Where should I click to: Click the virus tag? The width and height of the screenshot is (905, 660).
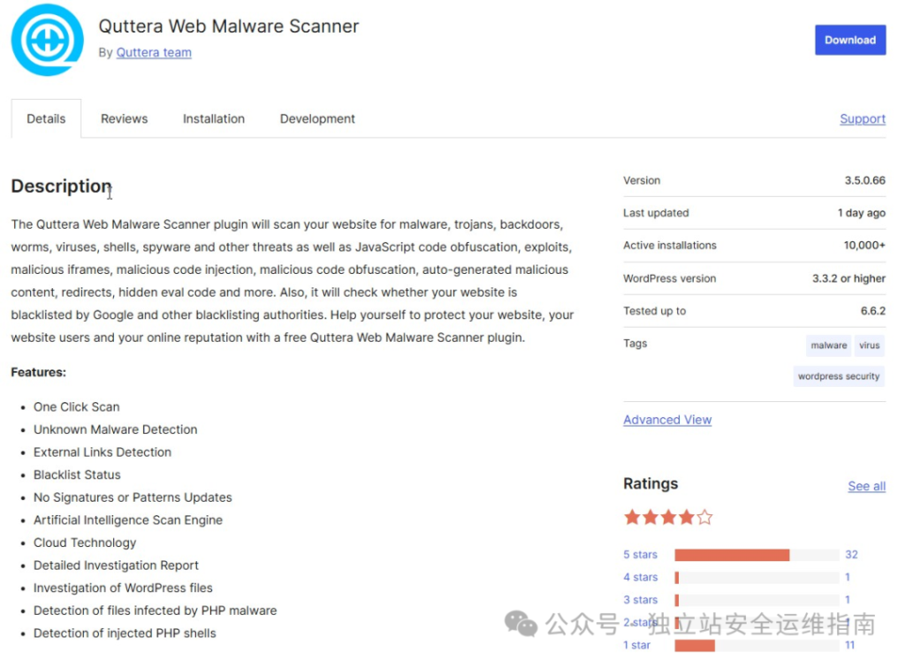[x=870, y=345]
